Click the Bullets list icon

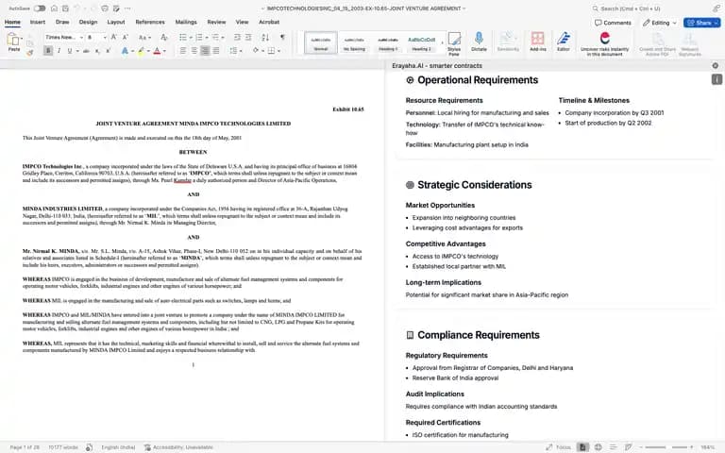tap(183, 37)
